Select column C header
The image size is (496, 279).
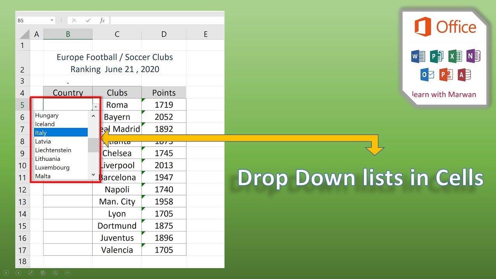coord(117,34)
